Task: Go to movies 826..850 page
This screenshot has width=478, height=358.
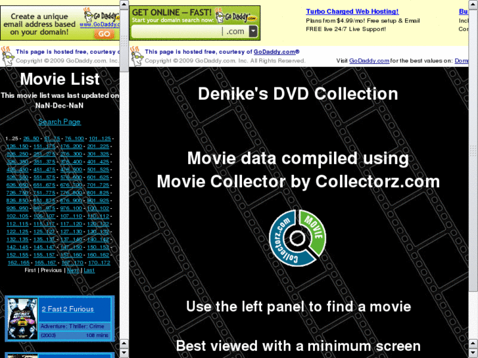Action: point(17,201)
